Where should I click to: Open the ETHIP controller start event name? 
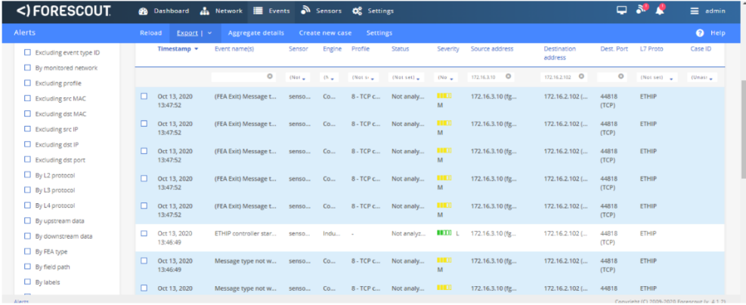[245, 233]
